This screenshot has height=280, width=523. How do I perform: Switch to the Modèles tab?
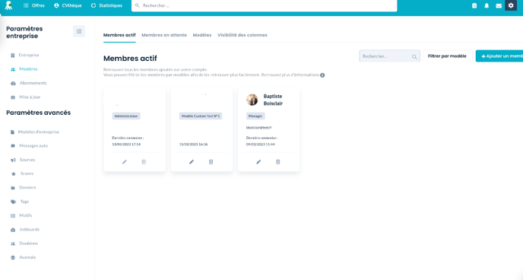[x=202, y=35]
